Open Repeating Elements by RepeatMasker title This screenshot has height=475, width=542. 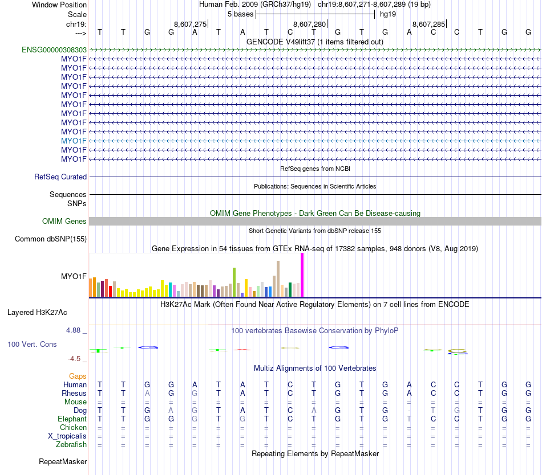tap(315, 453)
